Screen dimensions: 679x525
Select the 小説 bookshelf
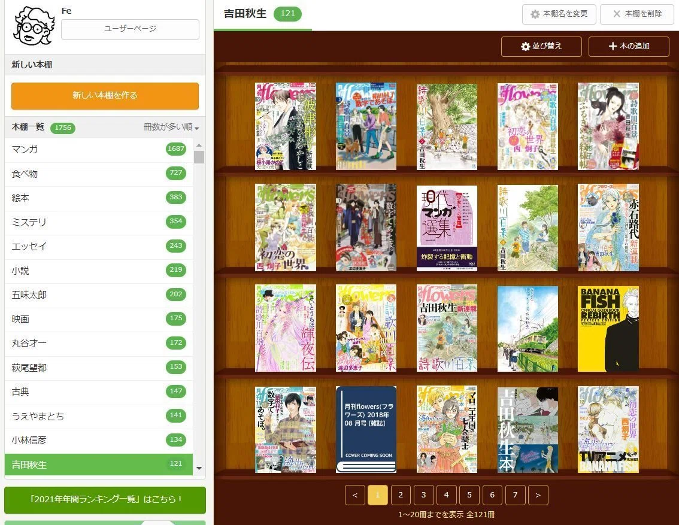click(x=99, y=271)
